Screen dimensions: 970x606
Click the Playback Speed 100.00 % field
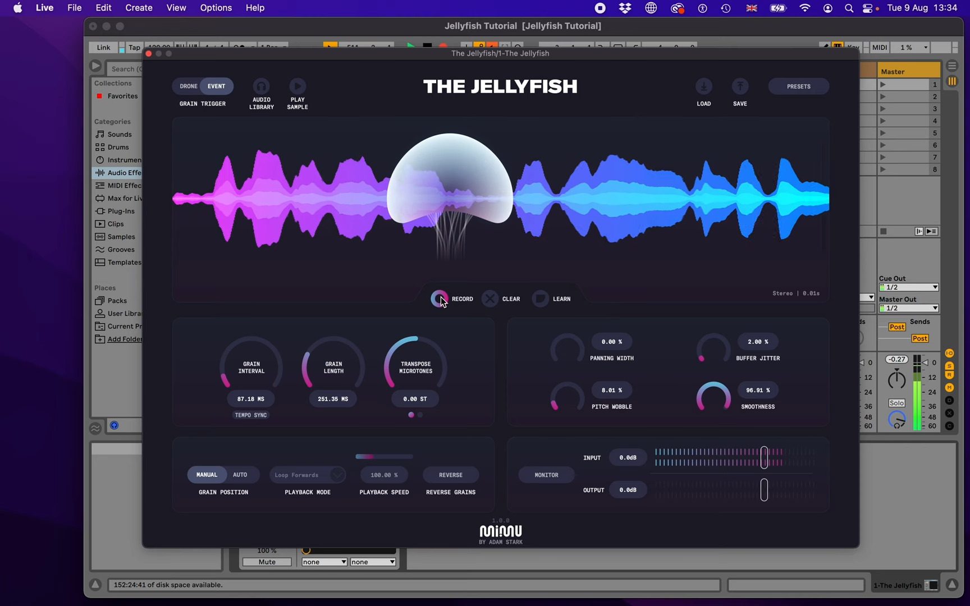coord(384,475)
